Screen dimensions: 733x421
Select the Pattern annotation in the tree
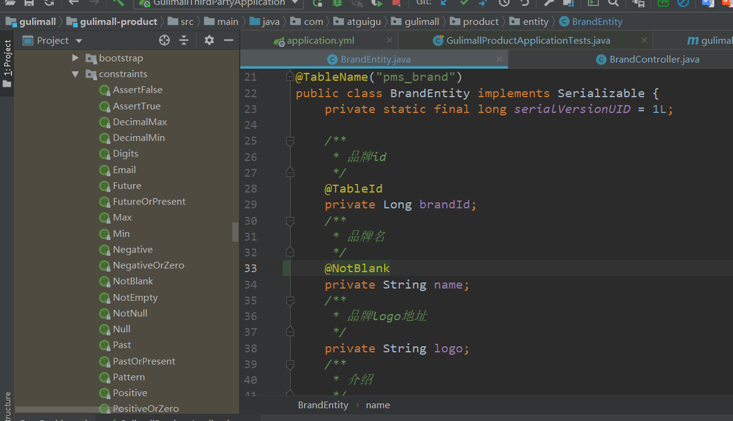click(129, 377)
